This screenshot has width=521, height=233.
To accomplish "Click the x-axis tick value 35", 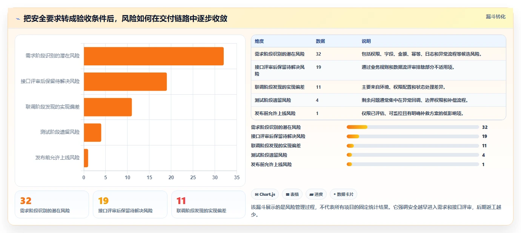I will click(x=237, y=177).
